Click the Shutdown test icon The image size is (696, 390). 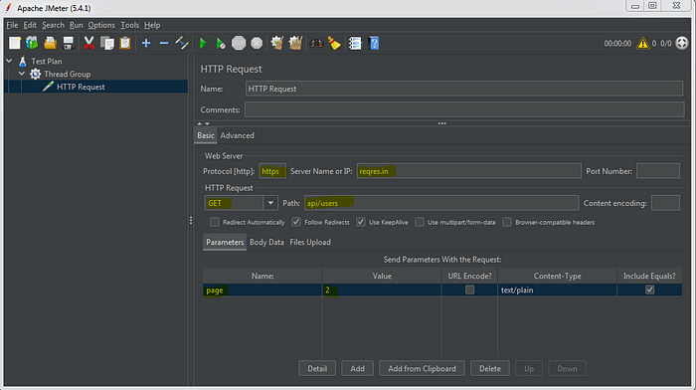[x=257, y=43]
